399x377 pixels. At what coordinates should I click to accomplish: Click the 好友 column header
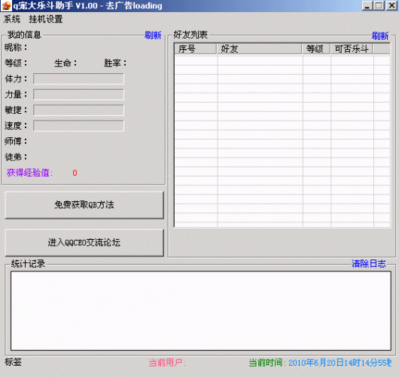click(x=259, y=49)
